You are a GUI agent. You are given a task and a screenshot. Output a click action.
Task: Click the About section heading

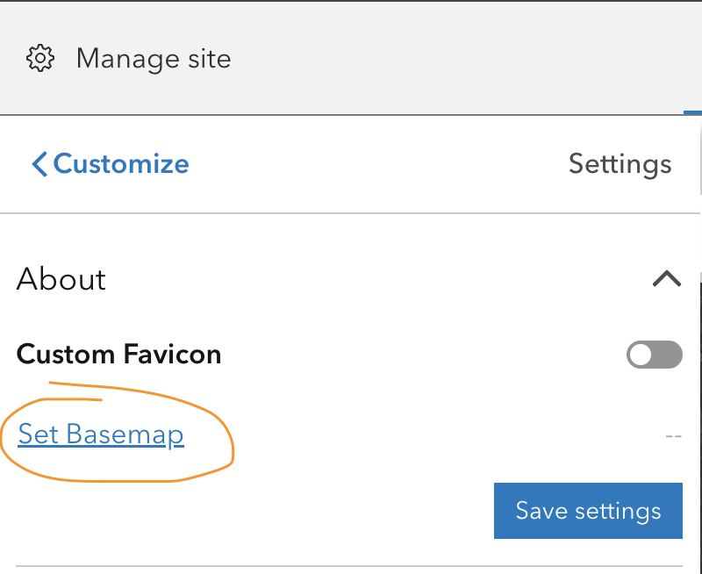(61, 279)
